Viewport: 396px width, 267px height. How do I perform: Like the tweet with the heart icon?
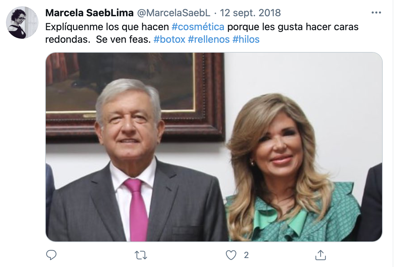(231, 255)
